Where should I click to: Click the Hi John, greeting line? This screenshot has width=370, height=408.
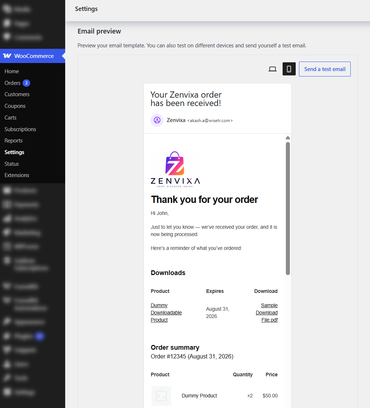pos(160,213)
